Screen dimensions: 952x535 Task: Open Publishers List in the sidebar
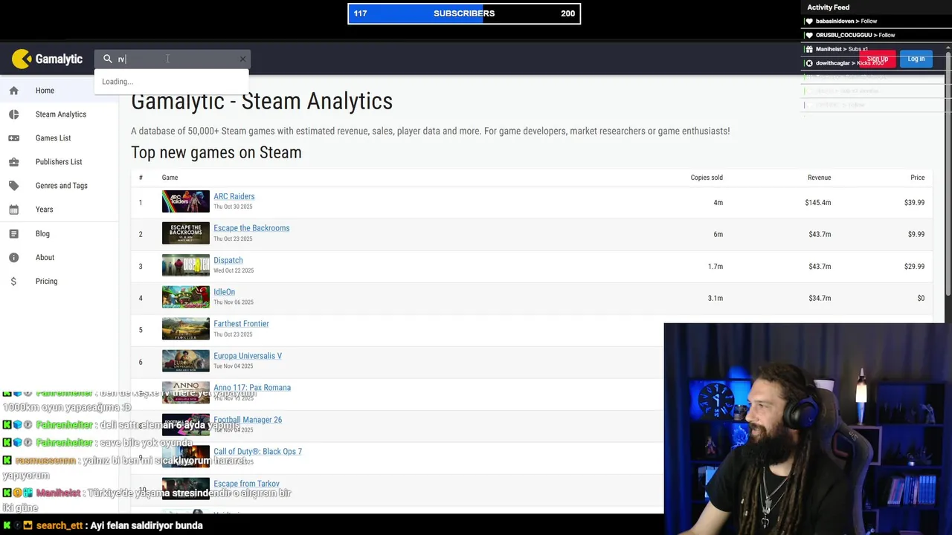[59, 162]
